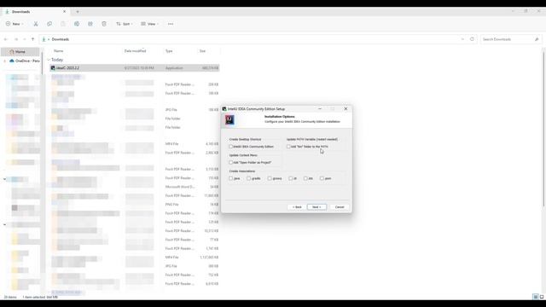Minimize the IntelliJ Setup dialog
Screen dimensions: 546x307
tap(320, 109)
